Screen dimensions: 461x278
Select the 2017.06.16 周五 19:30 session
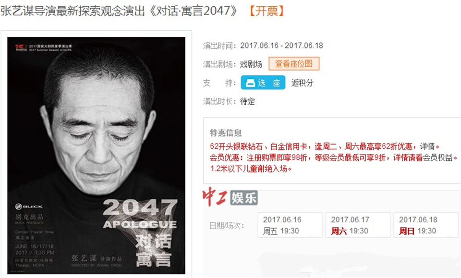point(290,225)
